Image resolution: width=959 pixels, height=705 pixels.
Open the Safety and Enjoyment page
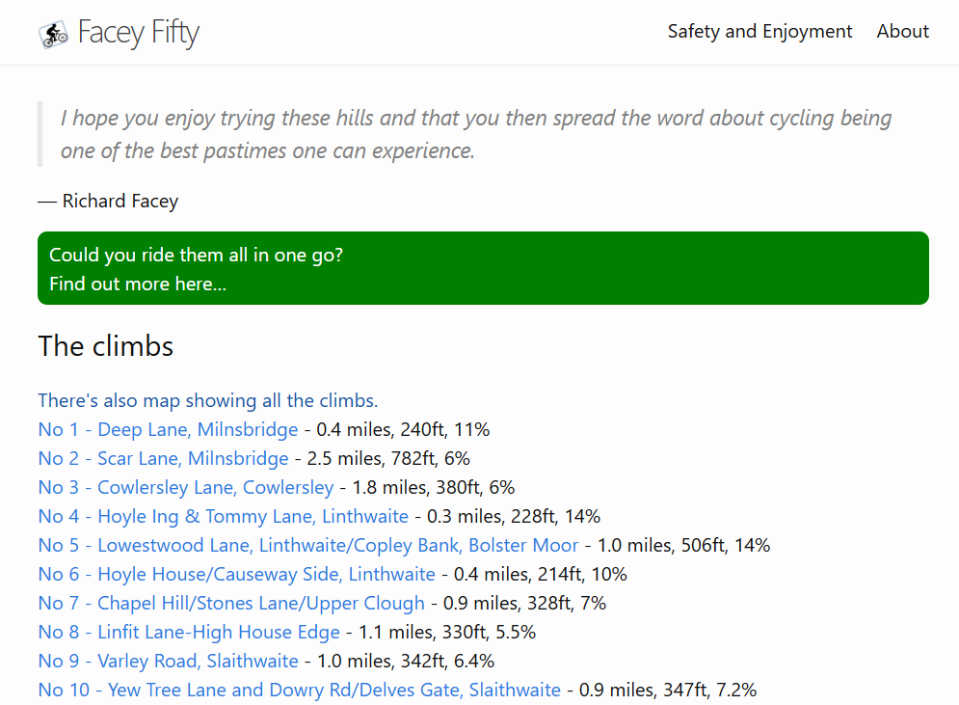[x=759, y=32]
